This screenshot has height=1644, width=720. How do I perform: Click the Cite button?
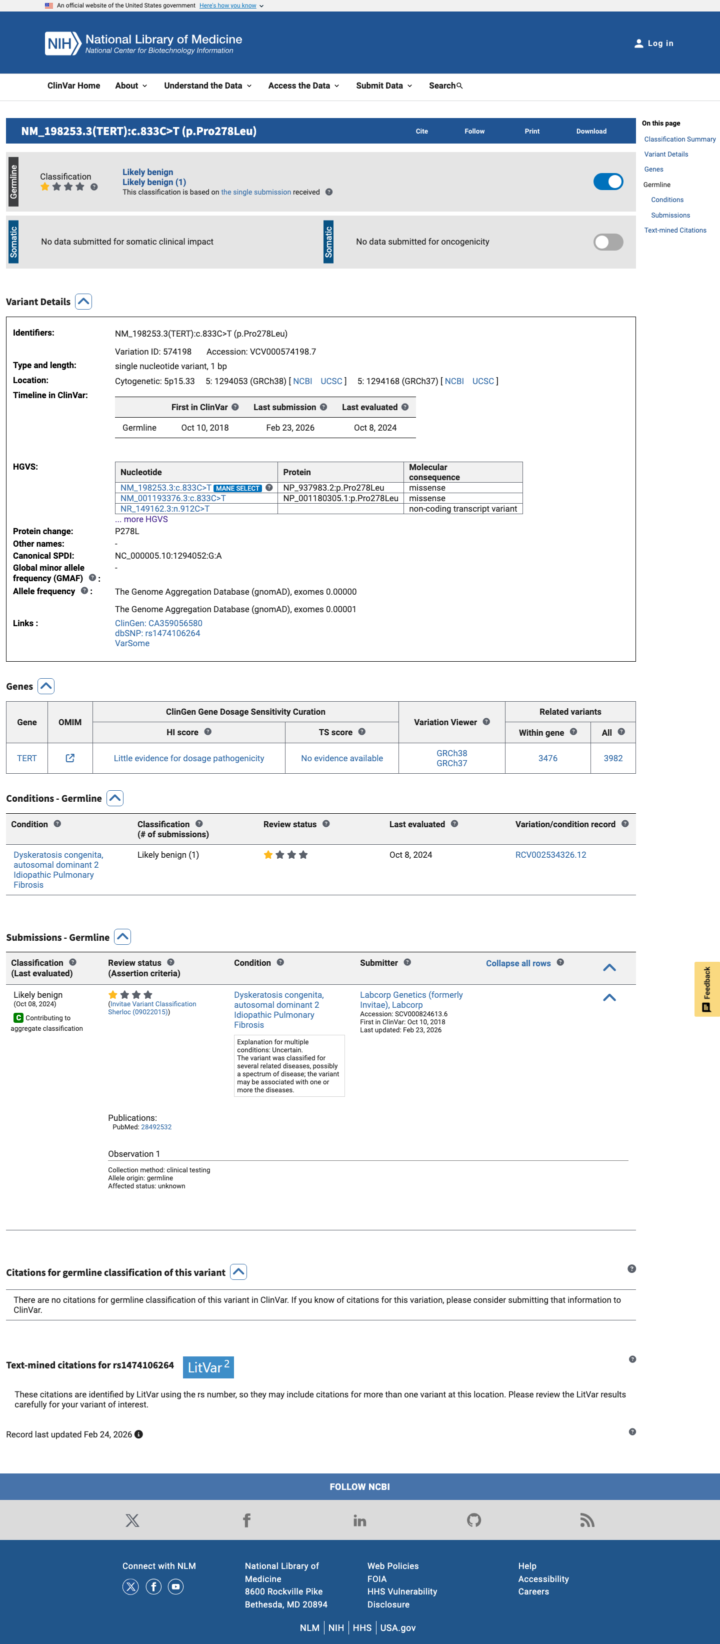421,132
